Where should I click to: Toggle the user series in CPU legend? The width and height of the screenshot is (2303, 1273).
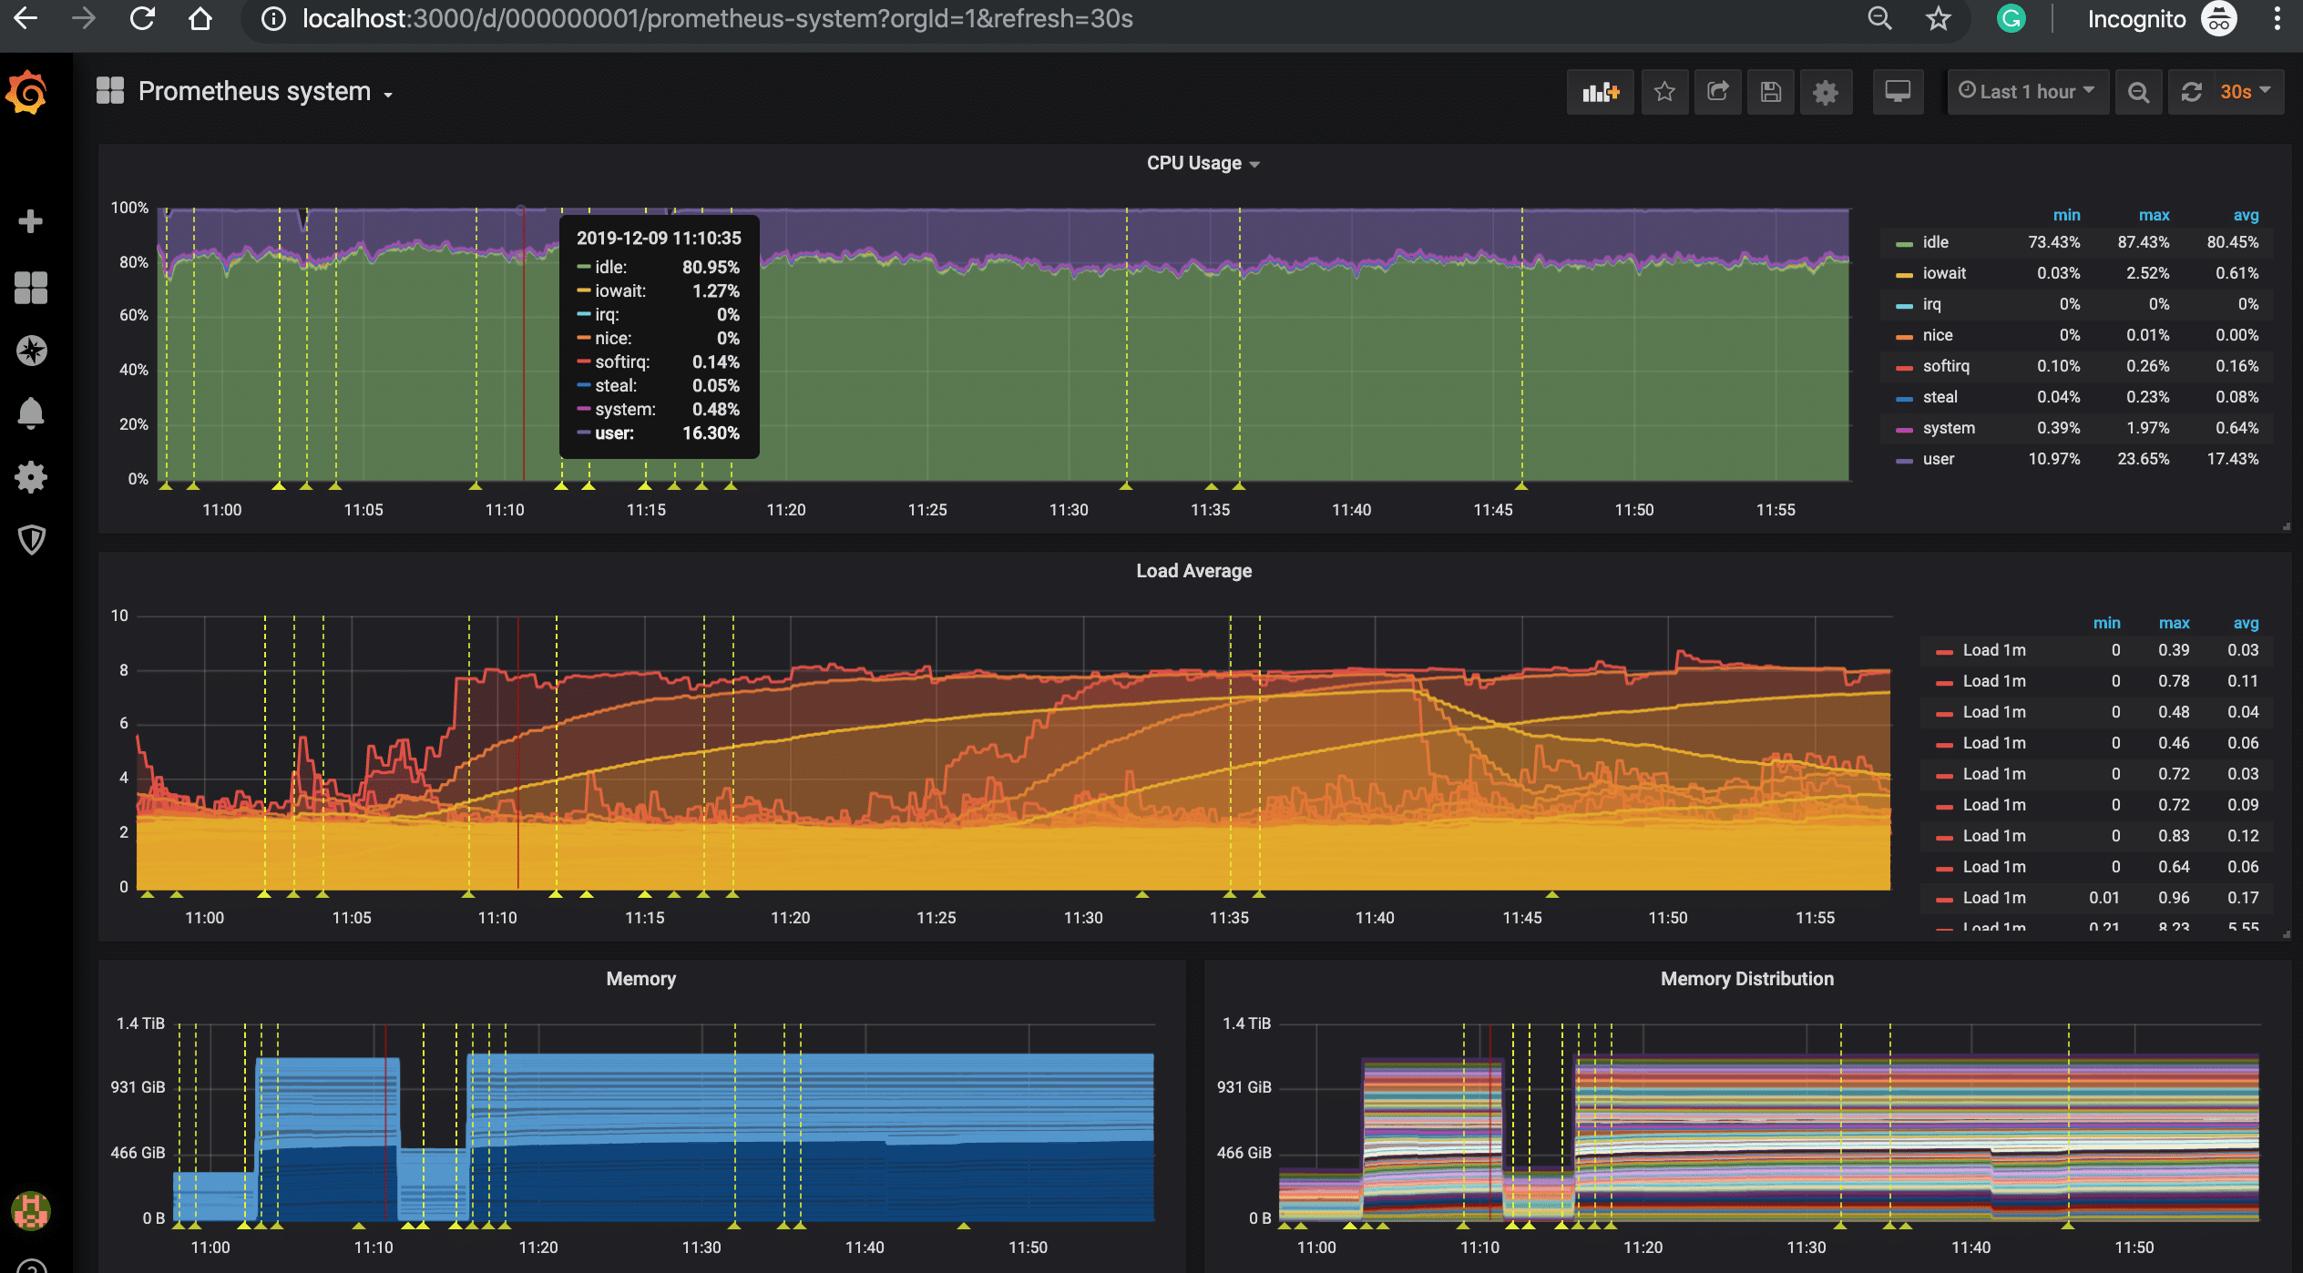point(1937,459)
